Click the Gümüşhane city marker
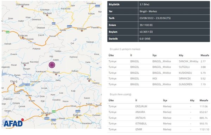 23,6
